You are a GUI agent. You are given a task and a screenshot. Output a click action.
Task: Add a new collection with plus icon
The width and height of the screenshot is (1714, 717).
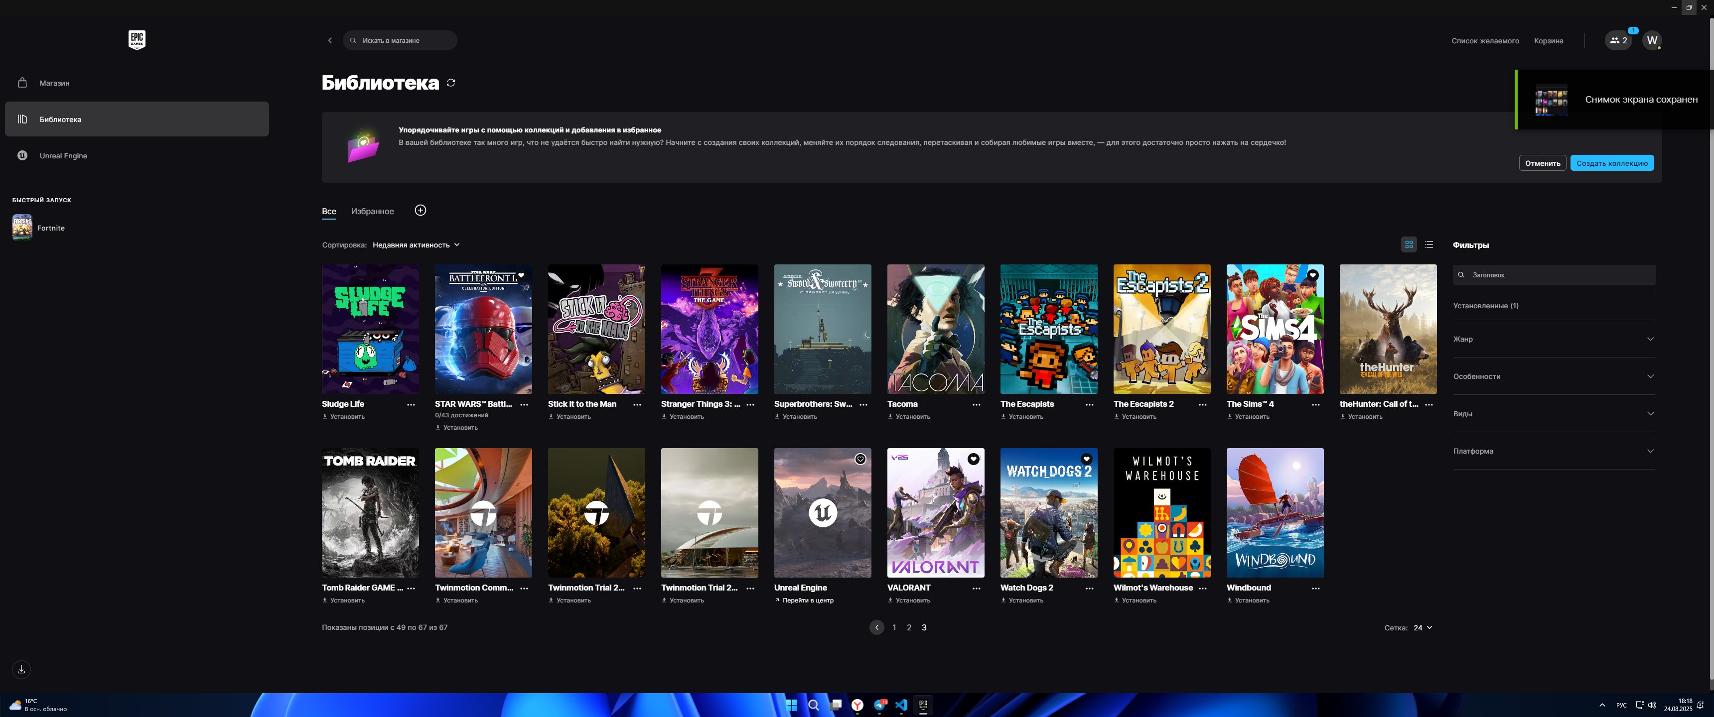(421, 210)
